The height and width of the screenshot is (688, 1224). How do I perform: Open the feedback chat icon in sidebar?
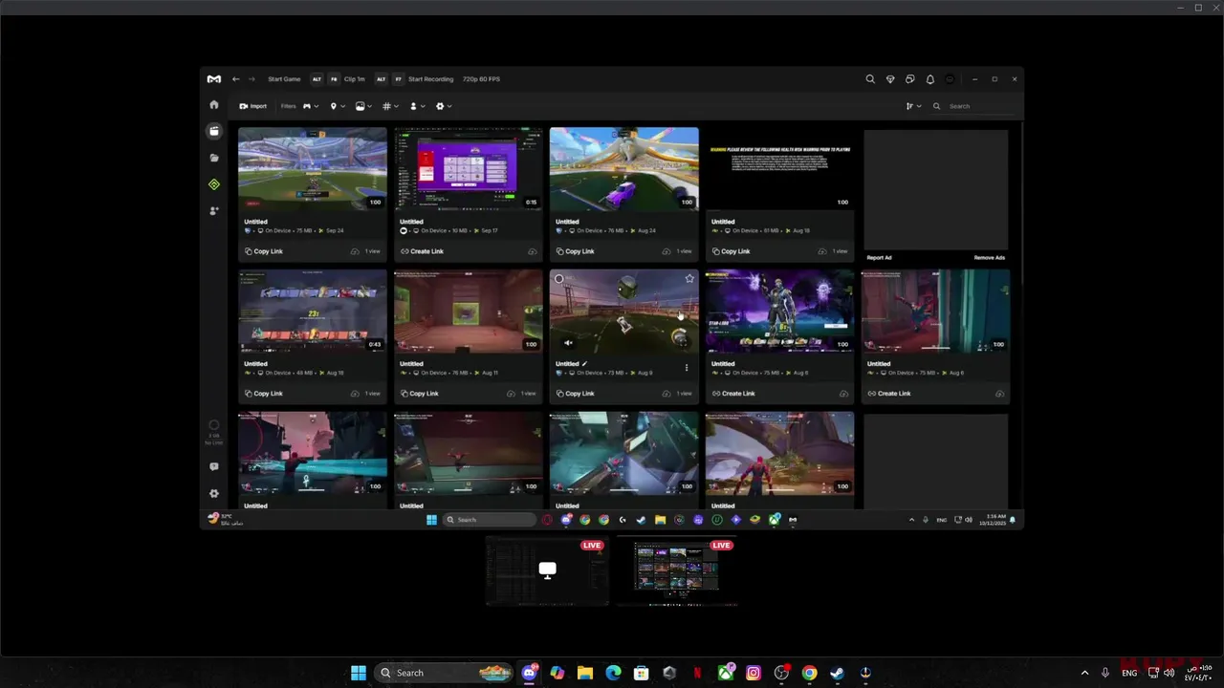[x=214, y=466]
